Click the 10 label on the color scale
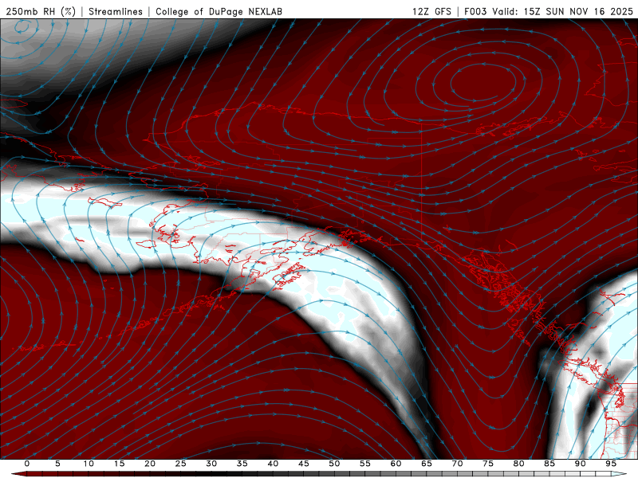Image resolution: width=638 pixels, height=478 pixels. pyautogui.click(x=89, y=464)
